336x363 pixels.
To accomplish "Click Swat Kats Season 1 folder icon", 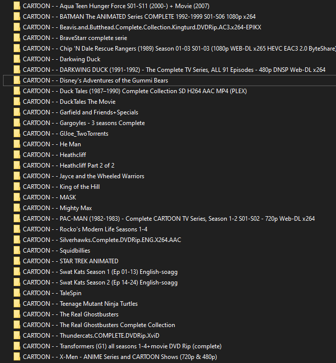I will [17, 272].
